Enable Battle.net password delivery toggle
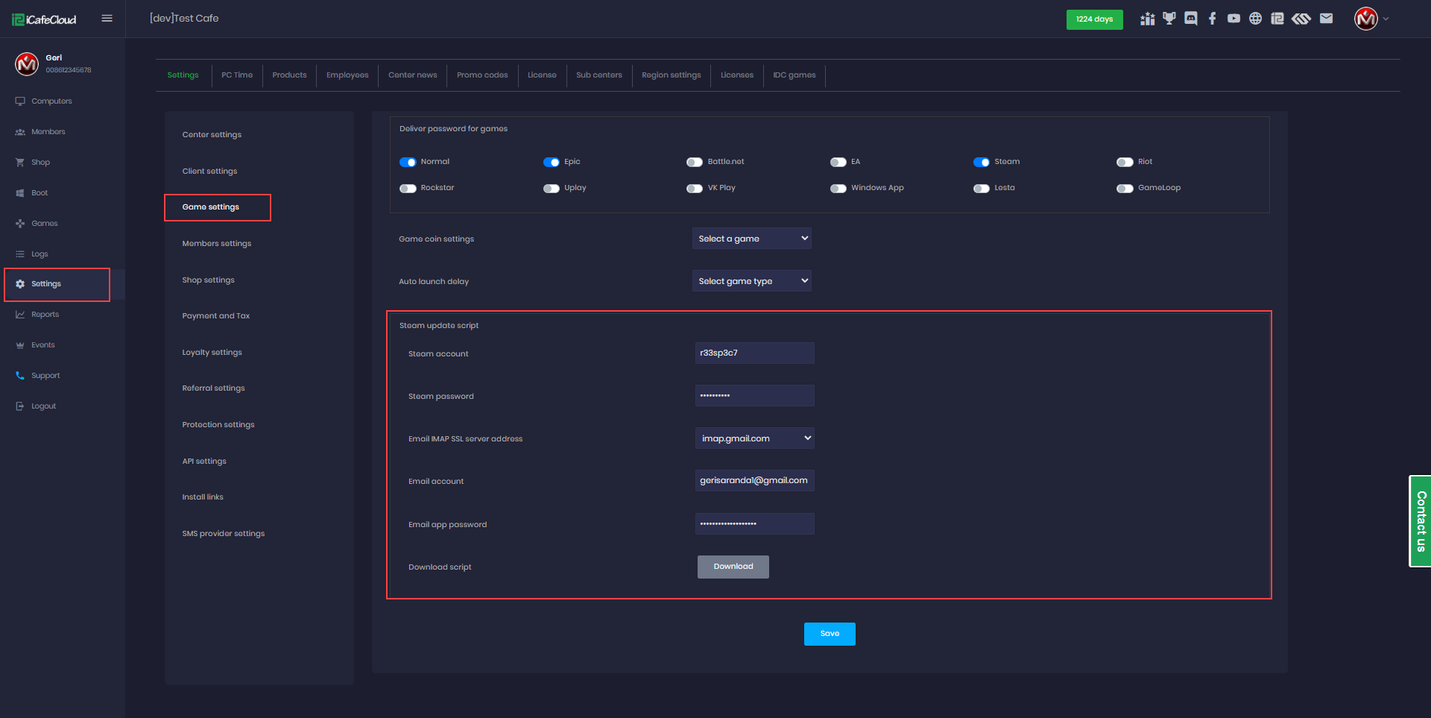 click(x=695, y=162)
